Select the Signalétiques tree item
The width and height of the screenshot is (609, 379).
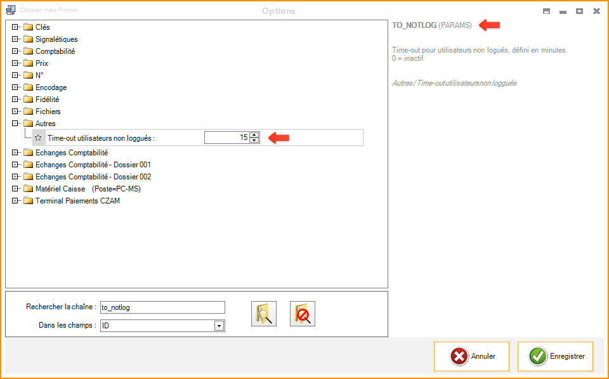coord(56,39)
